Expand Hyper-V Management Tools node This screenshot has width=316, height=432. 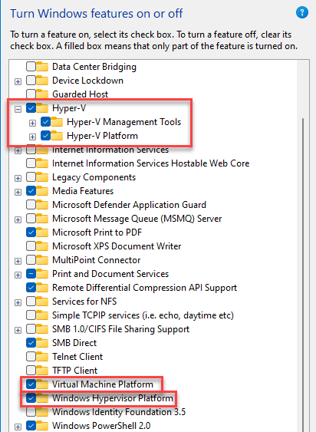point(32,123)
